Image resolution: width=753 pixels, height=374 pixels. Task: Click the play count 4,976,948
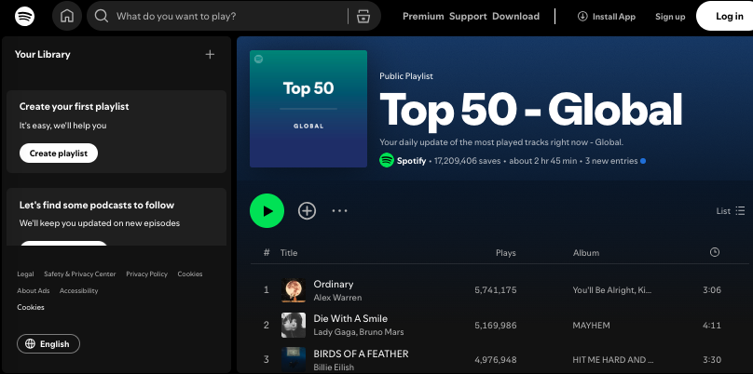point(496,360)
